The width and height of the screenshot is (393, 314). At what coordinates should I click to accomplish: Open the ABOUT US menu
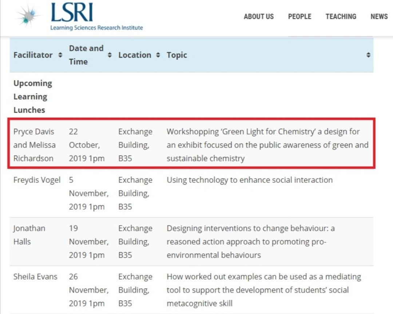(259, 16)
